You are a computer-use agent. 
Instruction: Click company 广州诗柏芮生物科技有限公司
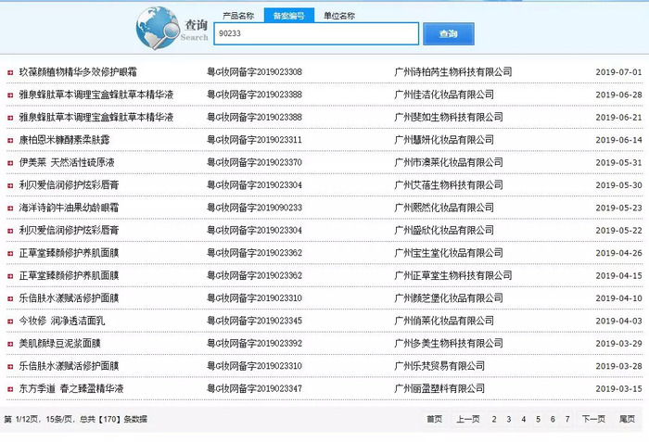pyautogui.click(x=453, y=72)
